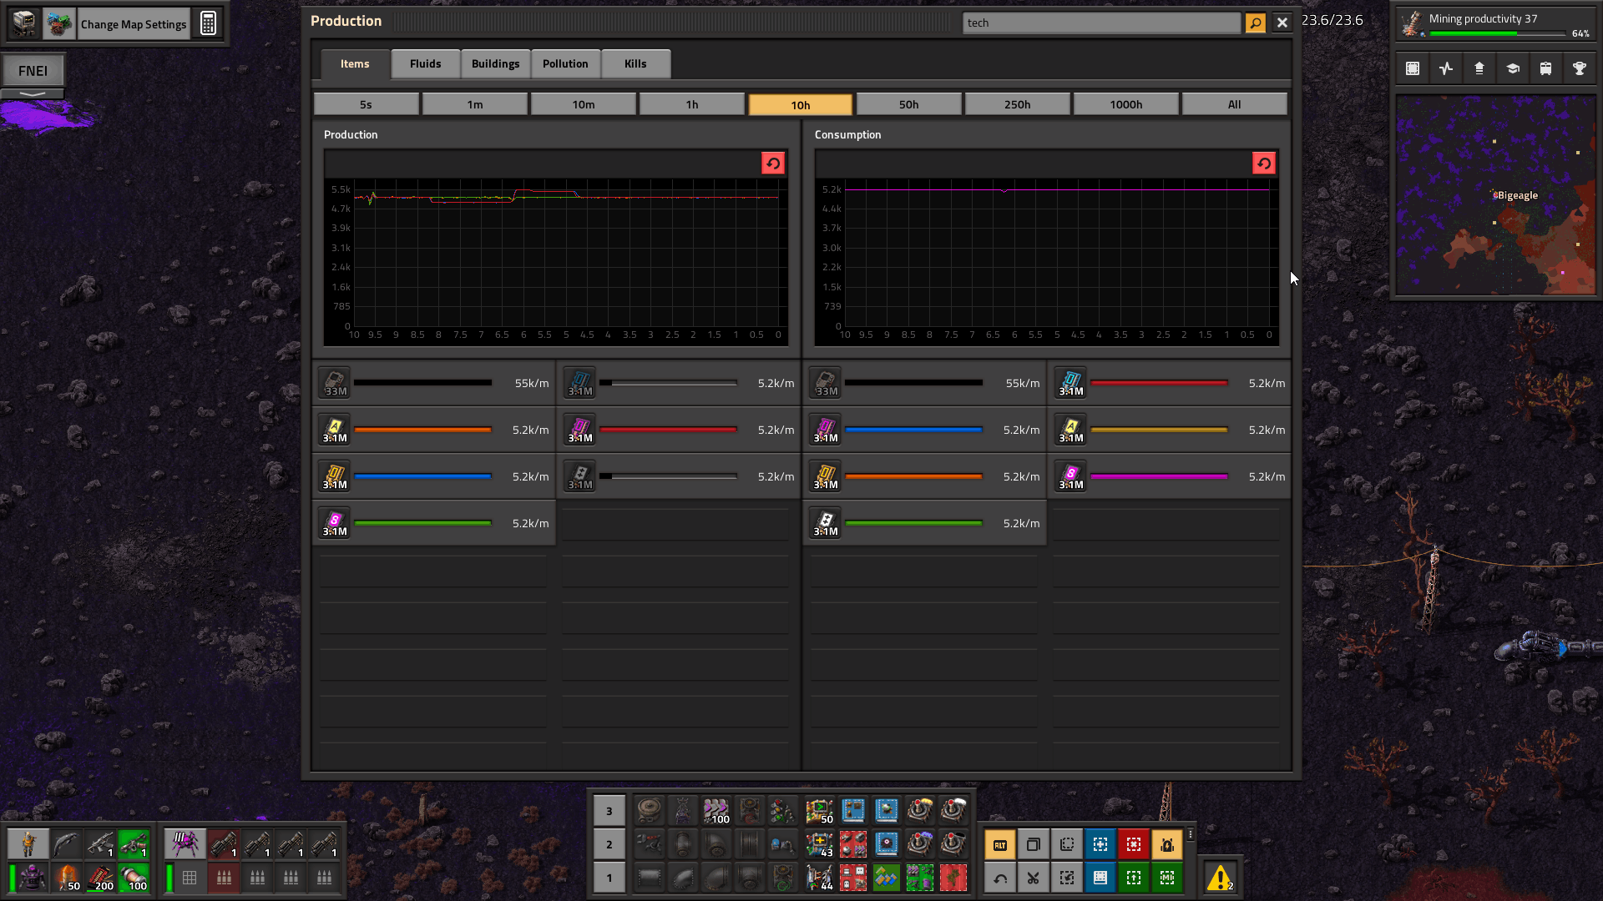Switch to quickbar row 3
This screenshot has height=901, width=1603.
[x=609, y=811]
